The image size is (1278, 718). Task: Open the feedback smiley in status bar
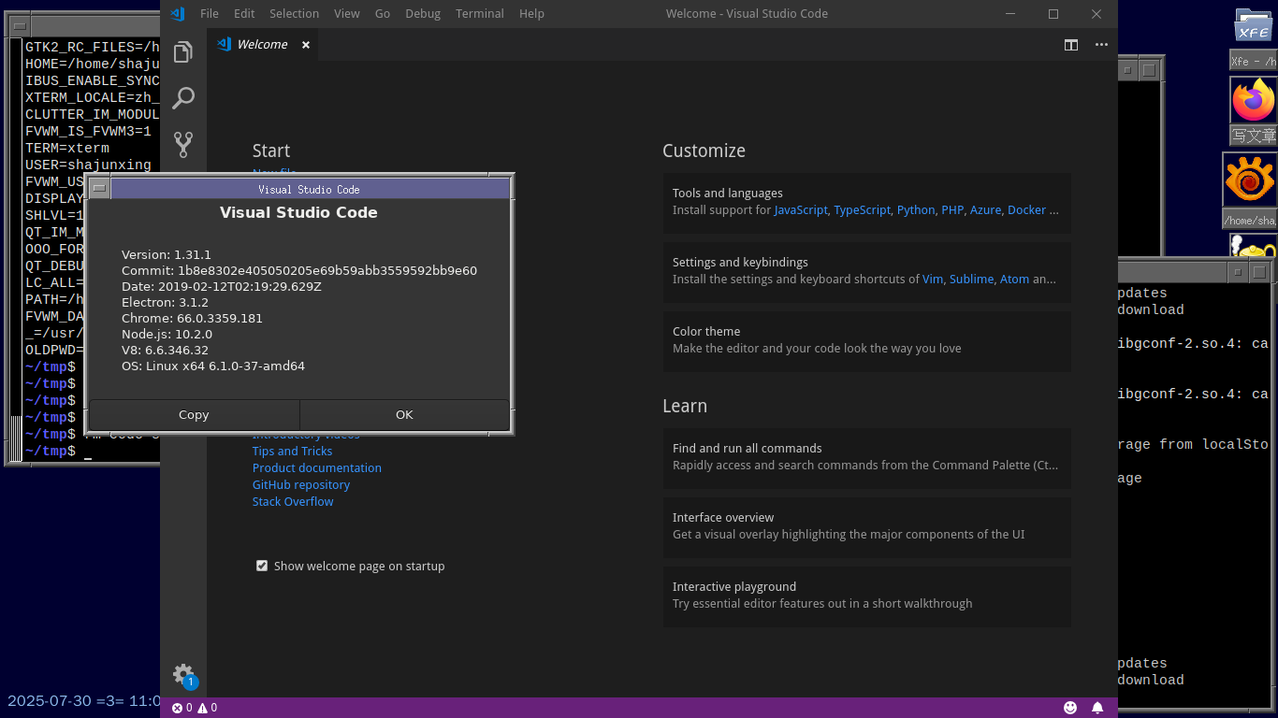[x=1070, y=708]
